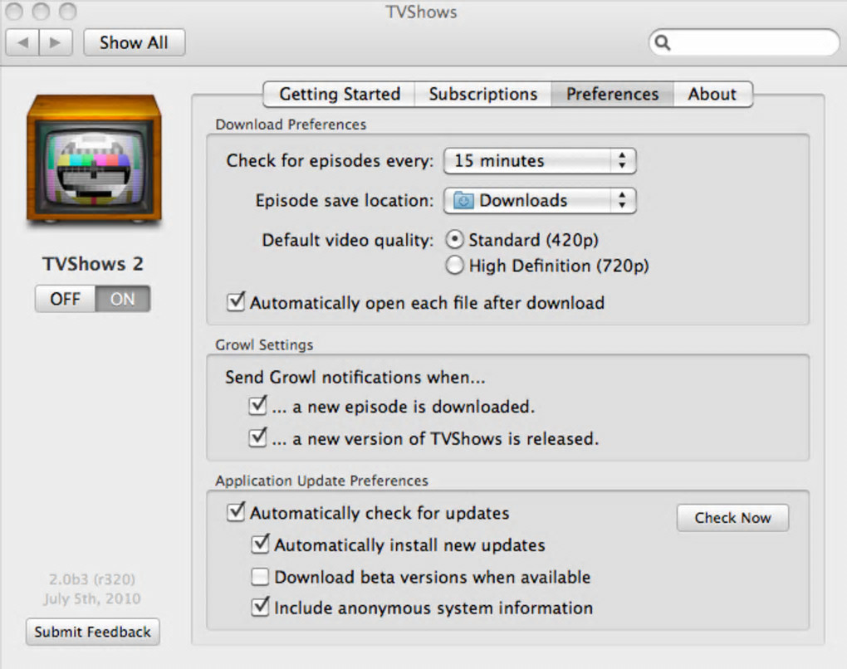Click the Submit Feedback button

[92, 632]
